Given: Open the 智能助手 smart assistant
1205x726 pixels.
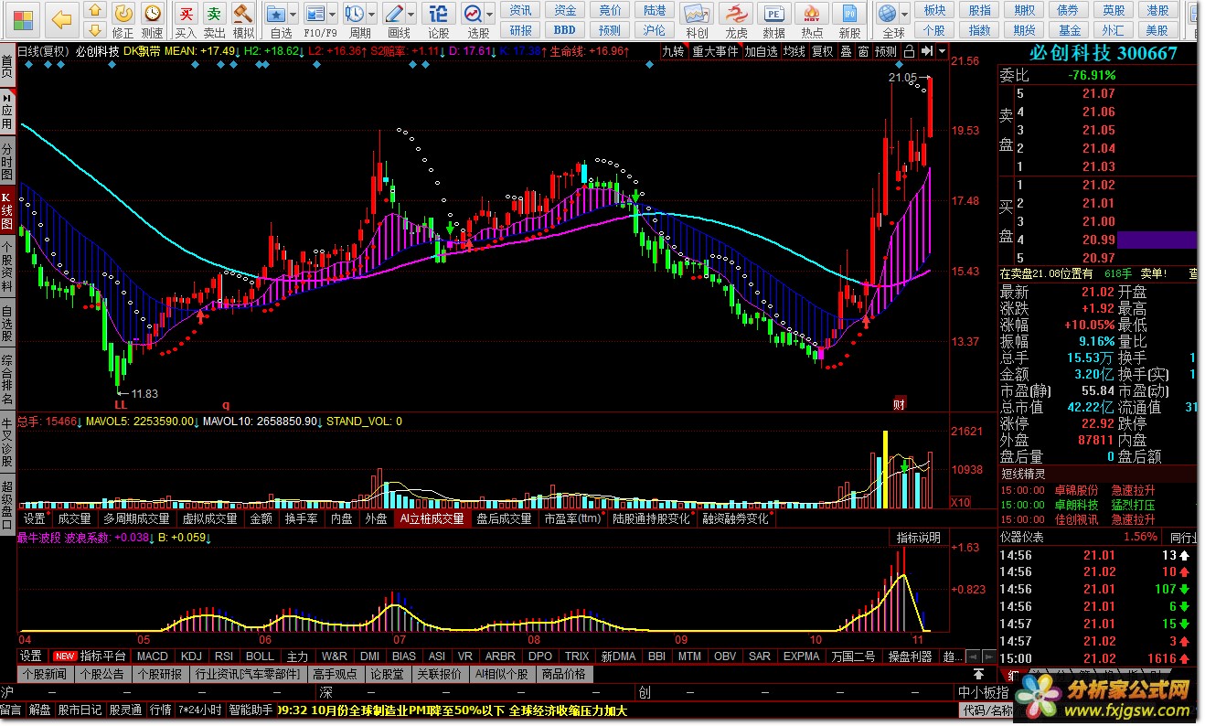Looking at the screenshot, I should pos(251,710).
